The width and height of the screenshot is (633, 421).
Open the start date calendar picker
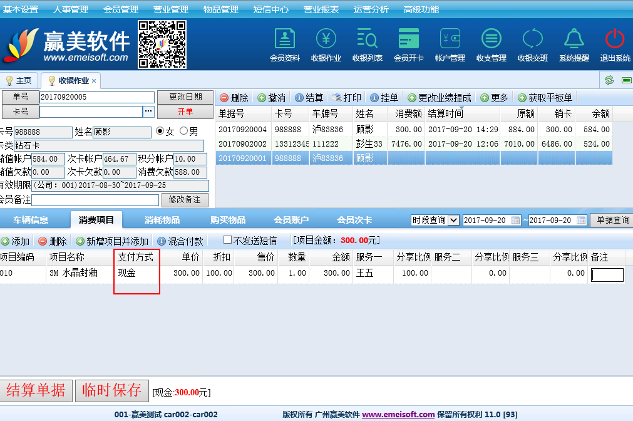(x=516, y=221)
